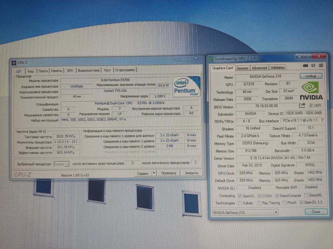Screen dimensions: 333x249
Task: Switch to the Advanced tab in GPU-Z
Action: click(x=259, y=68)
